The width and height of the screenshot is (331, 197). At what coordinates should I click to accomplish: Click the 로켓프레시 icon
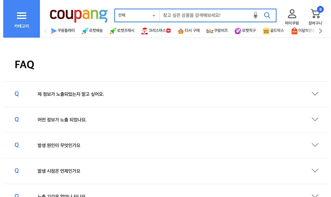[113, 31]
